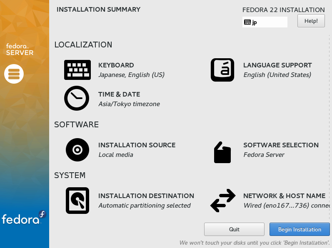This screenshot has height=248, width=332.
Task: Click the Fedora Server stack logo icon
Action: point(14,74)
